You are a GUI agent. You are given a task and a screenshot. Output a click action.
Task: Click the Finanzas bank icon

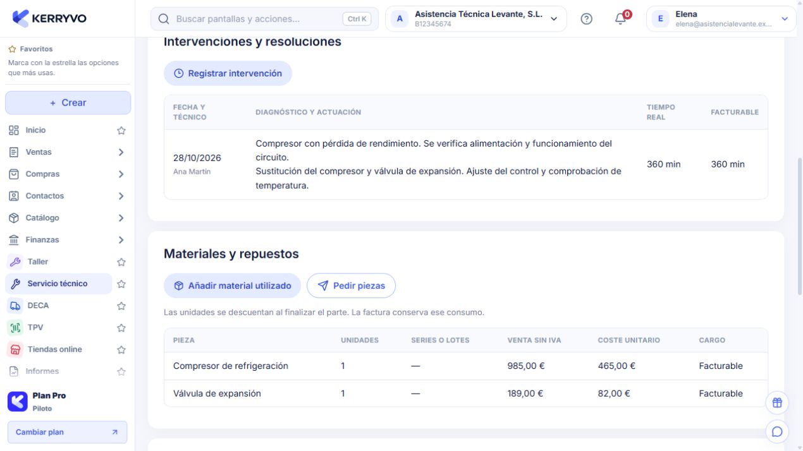tap(14, 240)
